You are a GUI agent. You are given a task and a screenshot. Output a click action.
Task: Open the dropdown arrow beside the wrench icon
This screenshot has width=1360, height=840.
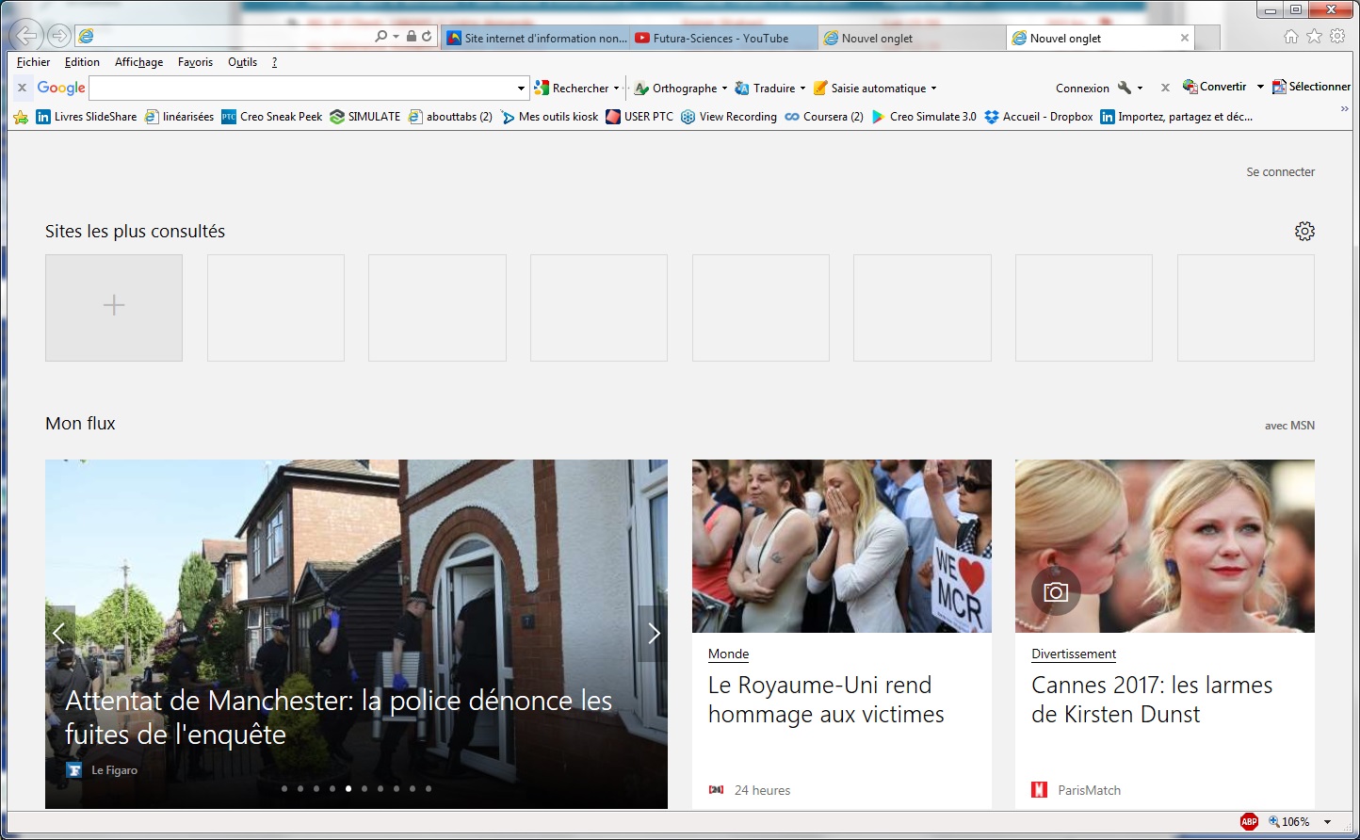coord(1140,89)
